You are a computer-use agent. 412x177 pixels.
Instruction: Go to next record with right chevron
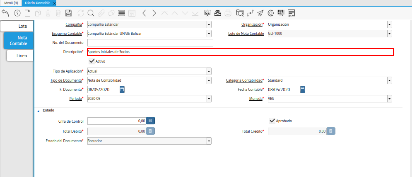tap(154, 13)
